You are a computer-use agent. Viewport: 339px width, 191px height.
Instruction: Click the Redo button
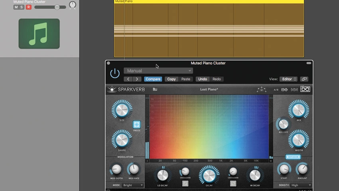click(217, 79)
